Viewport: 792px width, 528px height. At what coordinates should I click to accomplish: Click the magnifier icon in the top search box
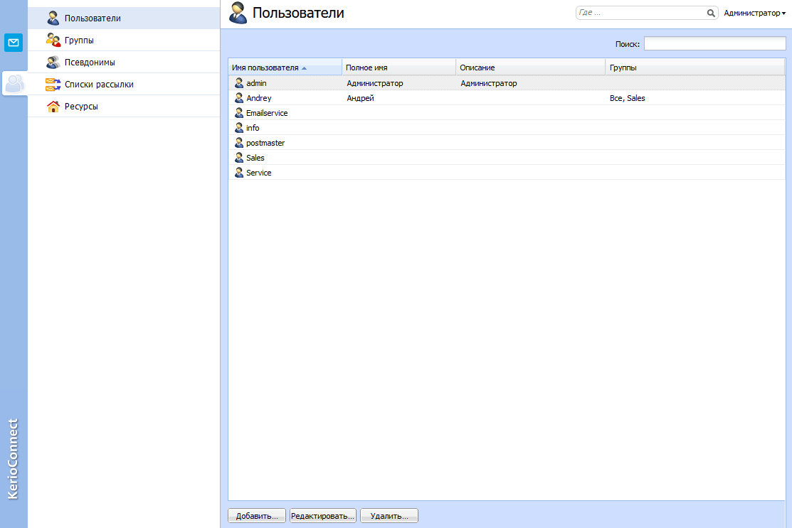(x=710, y=13)
